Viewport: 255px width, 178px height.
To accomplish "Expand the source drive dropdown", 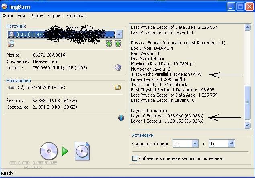I will click(x=119, y=34).
